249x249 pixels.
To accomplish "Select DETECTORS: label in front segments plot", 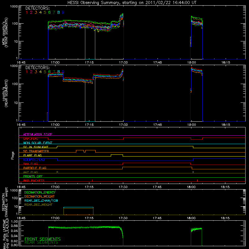I will point(38,8).
